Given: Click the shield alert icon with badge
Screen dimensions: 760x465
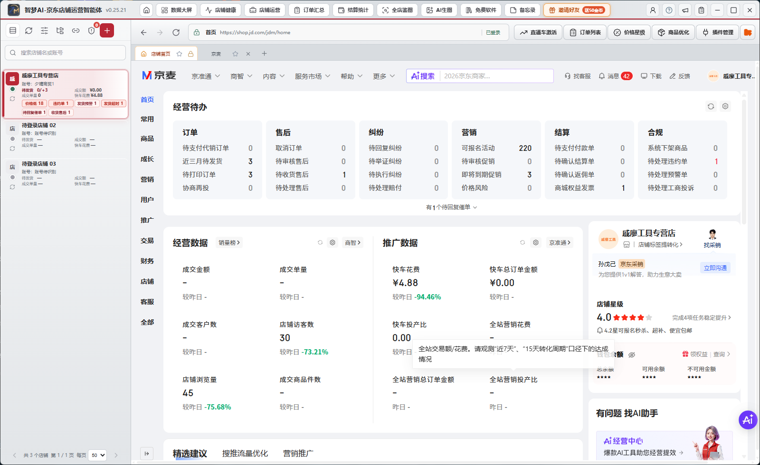Looking at the screenshot, I should 92,30.
